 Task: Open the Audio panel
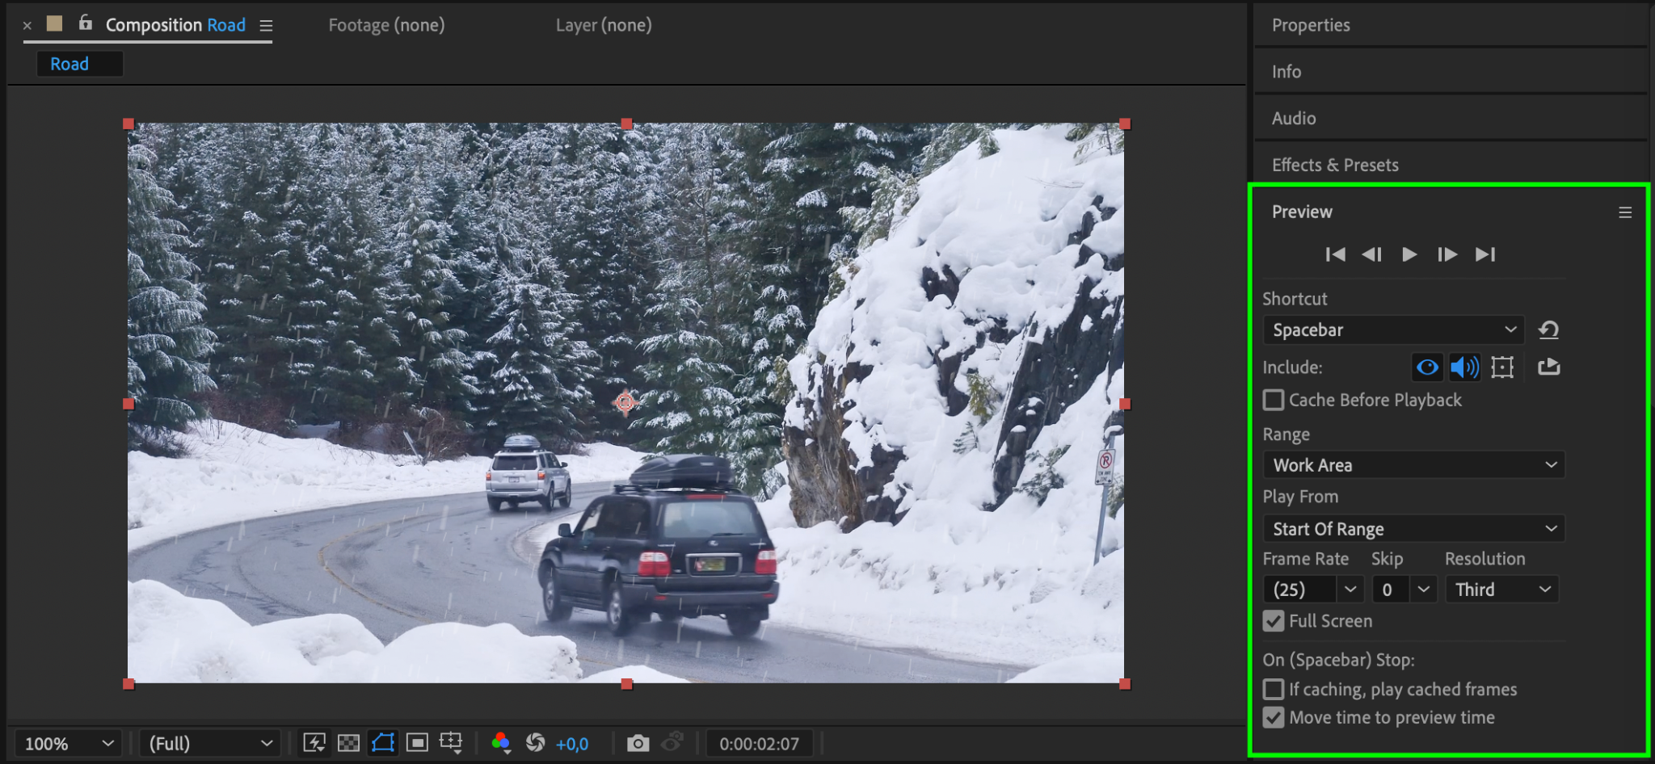click(x=1294, y=119)
